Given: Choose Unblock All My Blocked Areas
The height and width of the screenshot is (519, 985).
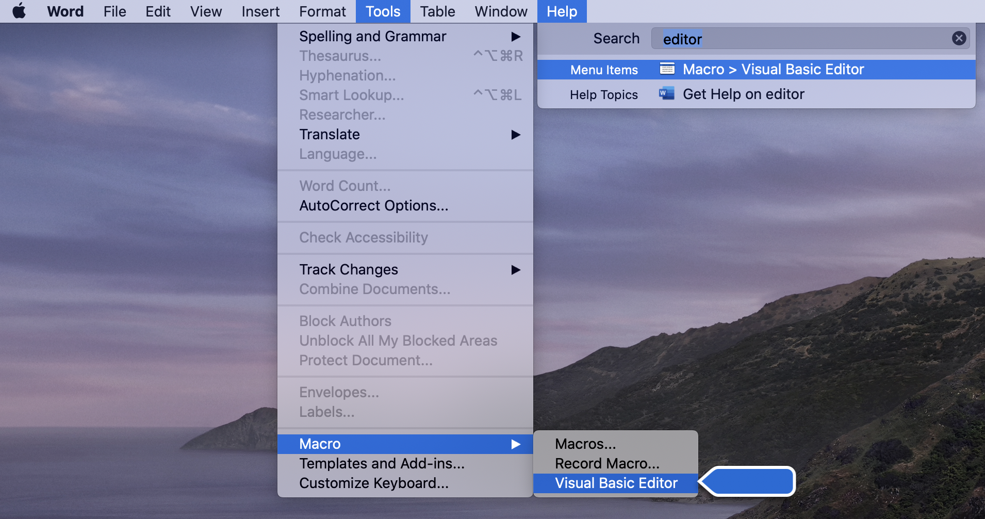Looking at the screenshot, I should pyautogui.click(x=405, y=341).
